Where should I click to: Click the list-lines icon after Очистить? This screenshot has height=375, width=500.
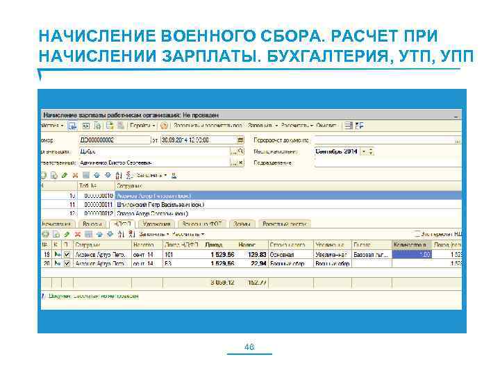click(348, 126)
